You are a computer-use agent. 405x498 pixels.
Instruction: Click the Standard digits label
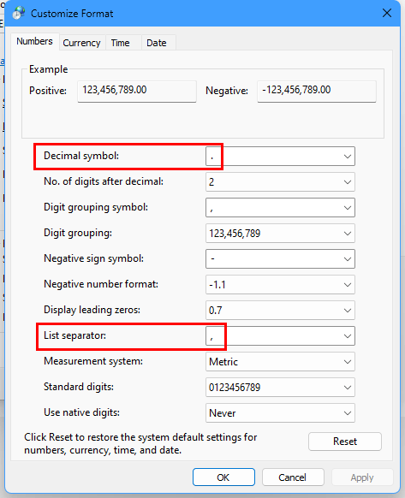79,387
